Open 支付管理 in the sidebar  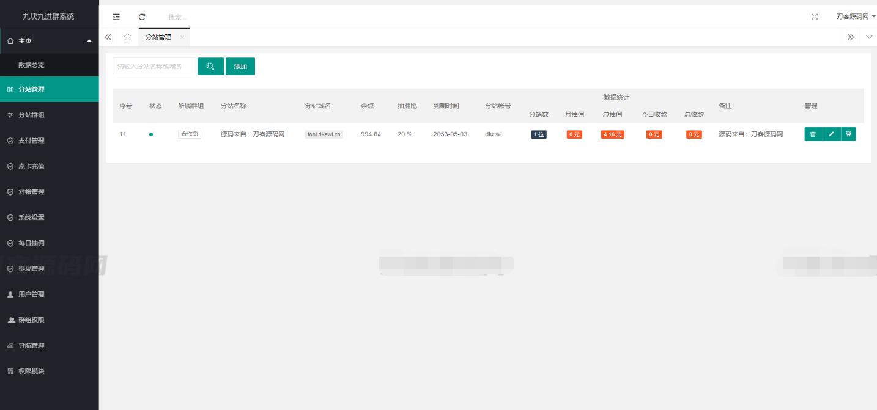click(x=31, y=141)
